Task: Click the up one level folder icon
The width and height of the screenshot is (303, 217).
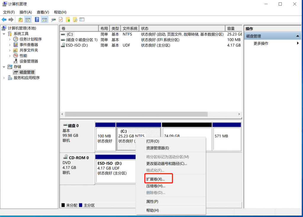Action: click(20, 19)
